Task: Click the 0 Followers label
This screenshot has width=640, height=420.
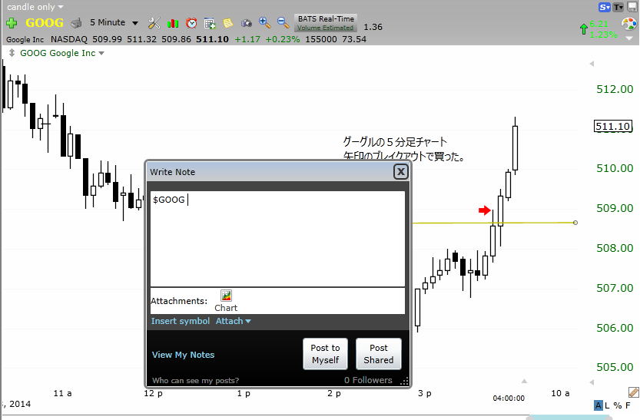Action: point(368,380)
